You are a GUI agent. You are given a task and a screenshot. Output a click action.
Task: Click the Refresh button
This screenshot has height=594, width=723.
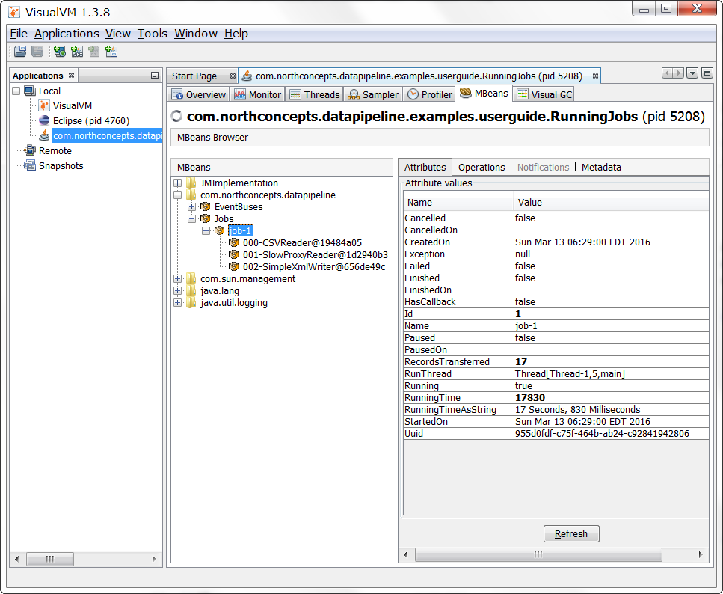point(571,533)
